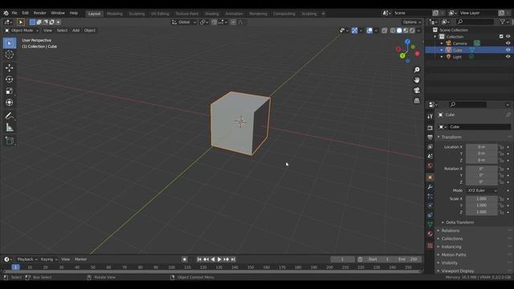Toggle Collection exclude checkbox
This screenshot has height=289, width=514.
[x=501, y=36]
